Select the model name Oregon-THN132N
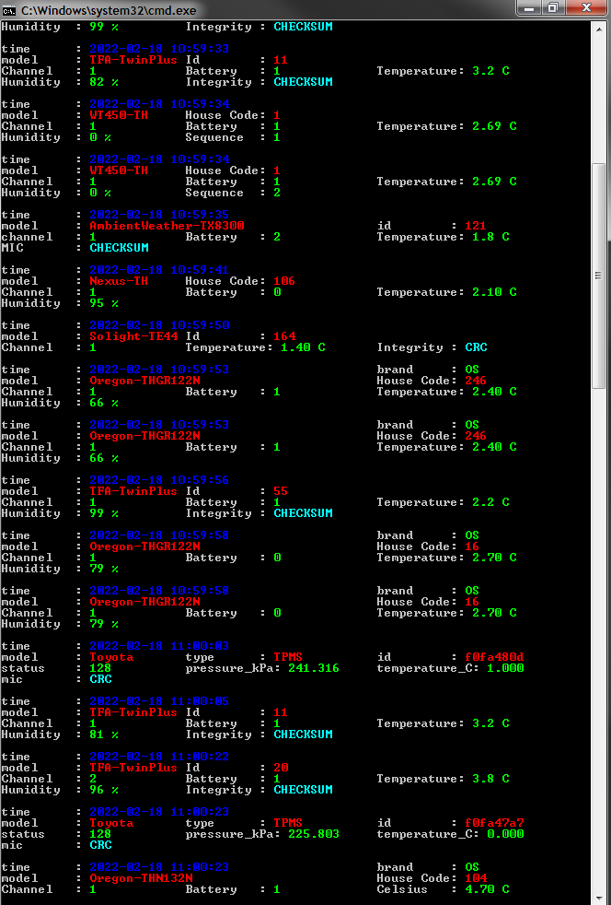This screenshot has height=905, width=611. [141, 878]
